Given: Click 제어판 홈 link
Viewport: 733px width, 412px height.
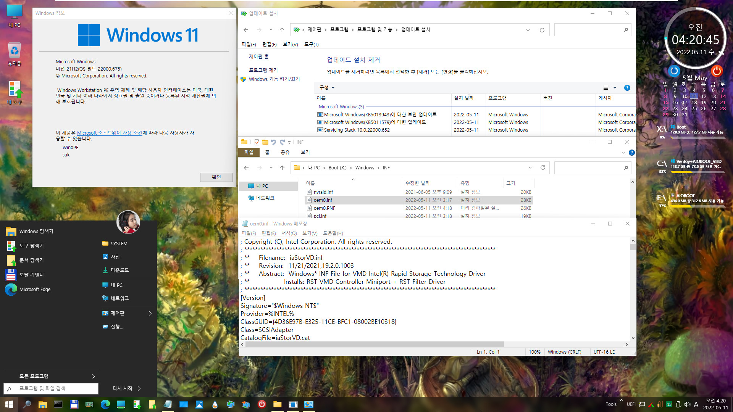Looking at the screenshot, I should click(259, 57).
